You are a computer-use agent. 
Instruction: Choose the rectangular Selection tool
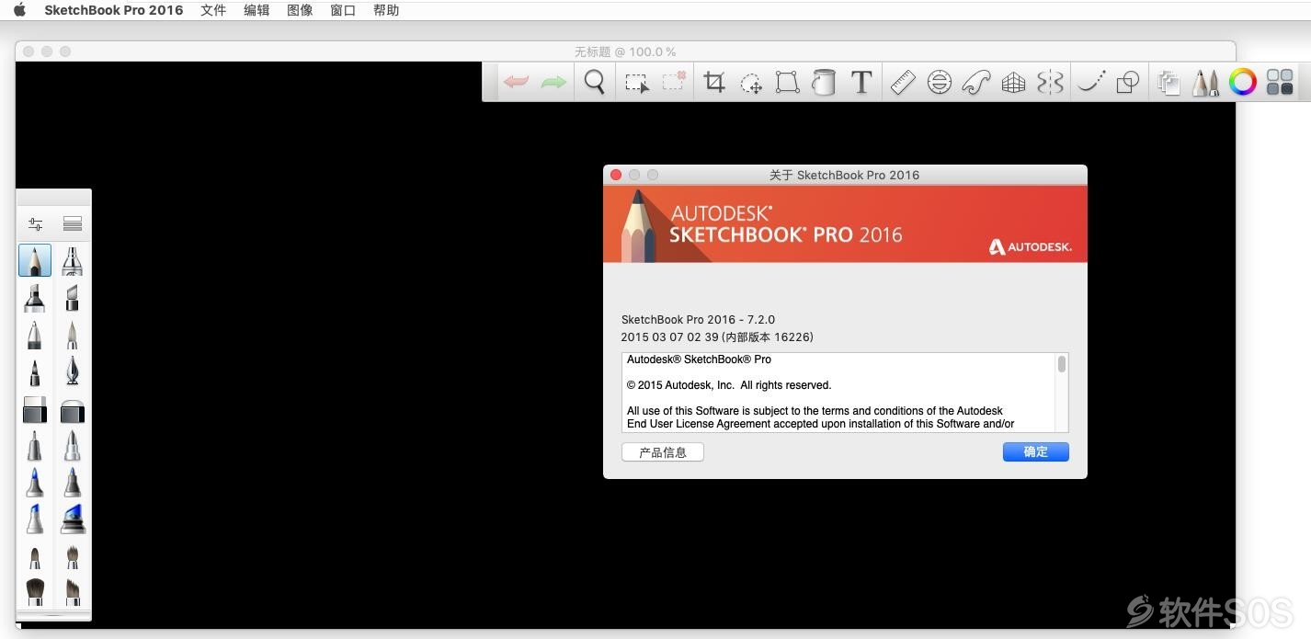636,83
